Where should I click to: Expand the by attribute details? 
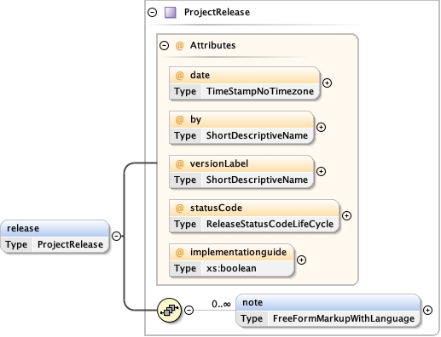(x=321, y=127)
